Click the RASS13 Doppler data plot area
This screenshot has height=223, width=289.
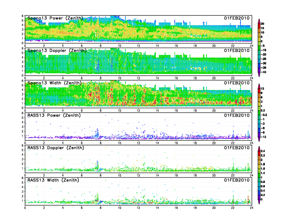pyautogui.click(x=138, y=159)
